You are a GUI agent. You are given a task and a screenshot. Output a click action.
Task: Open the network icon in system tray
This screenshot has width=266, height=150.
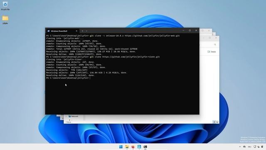pyautogui.click(x=259, y=147)
